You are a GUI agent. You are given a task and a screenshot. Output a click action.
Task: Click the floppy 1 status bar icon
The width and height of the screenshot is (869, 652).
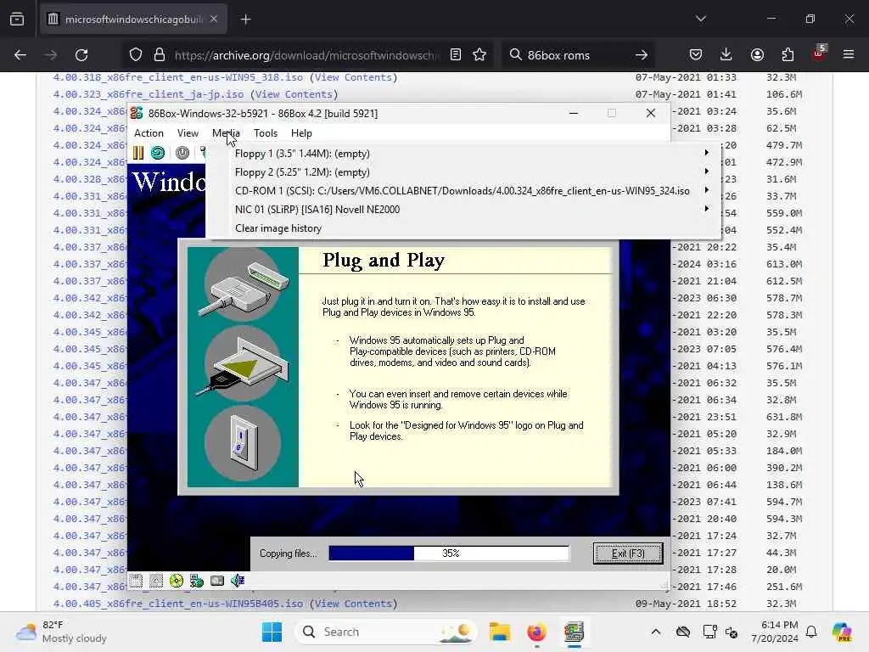pos(137,581)
